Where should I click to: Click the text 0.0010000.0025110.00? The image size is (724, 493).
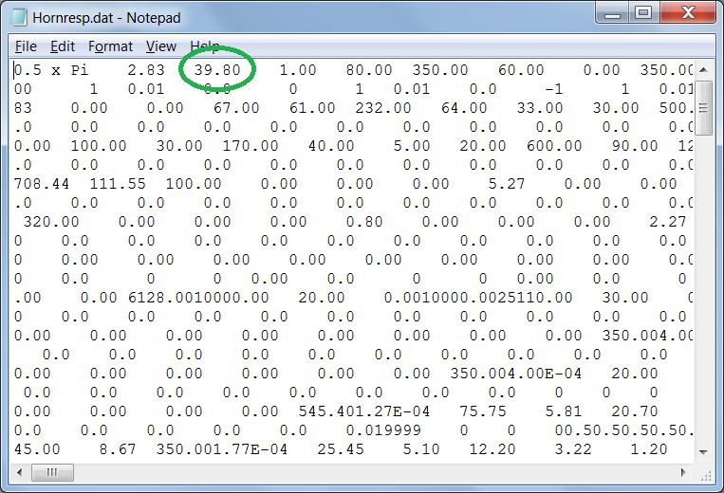coord(478,298)
